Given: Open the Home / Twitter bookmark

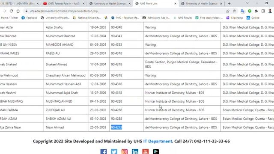Looking at the screenshot, I should [9, 18].
